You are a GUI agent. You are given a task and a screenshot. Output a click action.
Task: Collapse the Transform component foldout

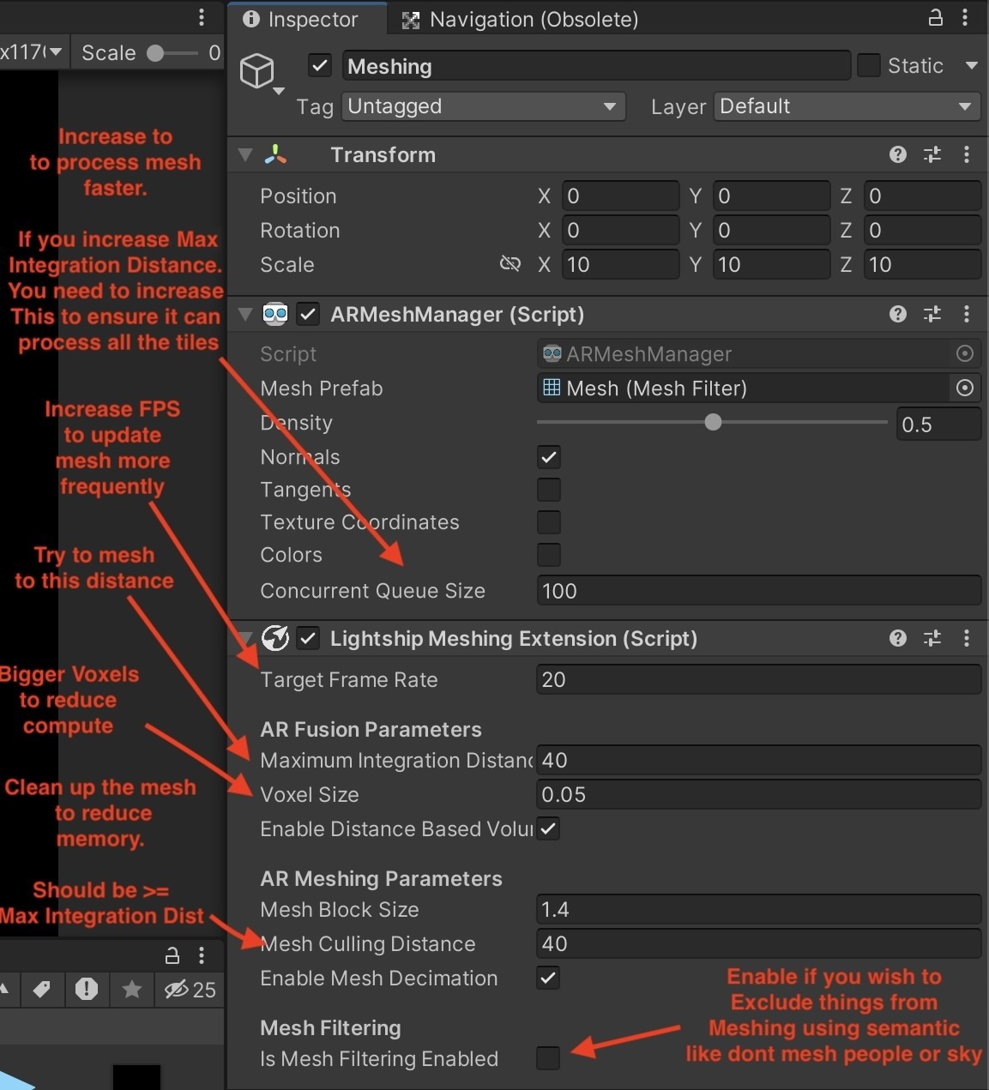(x=245, y=155)
